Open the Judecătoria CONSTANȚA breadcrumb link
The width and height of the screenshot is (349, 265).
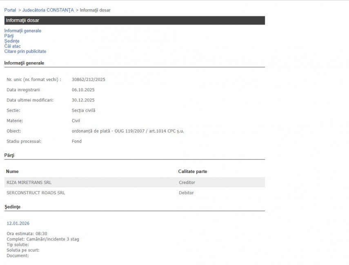(48, 10)
